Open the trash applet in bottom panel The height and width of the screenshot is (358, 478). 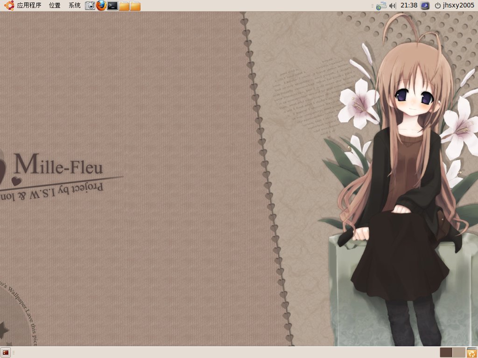pos(471,352)
